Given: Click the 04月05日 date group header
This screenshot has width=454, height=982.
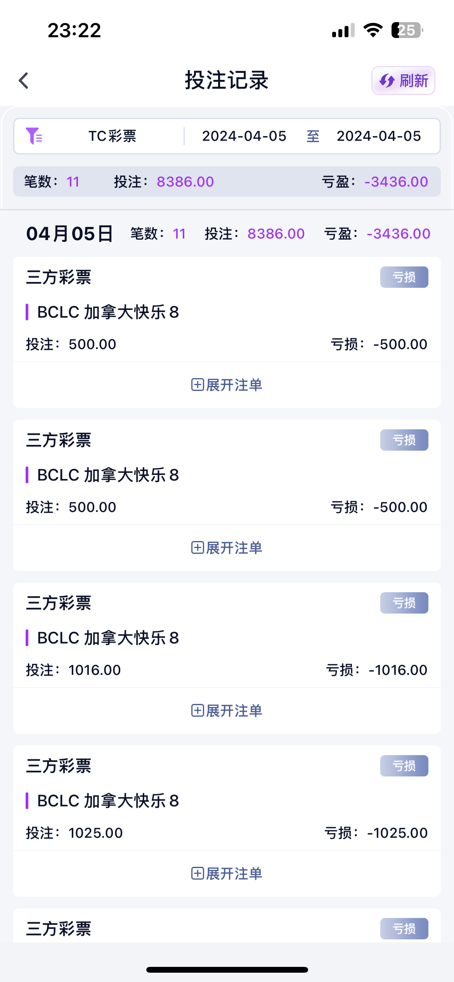Looking at the screenshot, I should [x=70, y=234].
